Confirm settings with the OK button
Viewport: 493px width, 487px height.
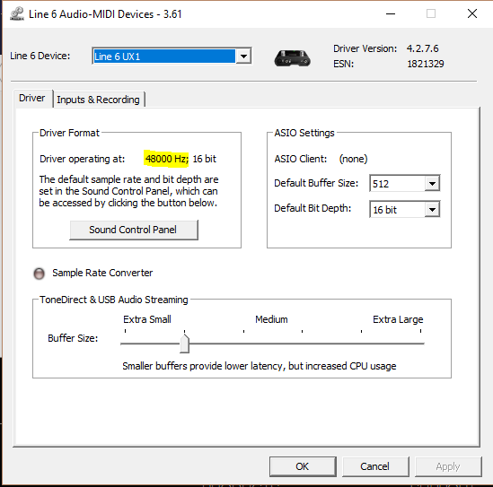[x=303, y=466]
